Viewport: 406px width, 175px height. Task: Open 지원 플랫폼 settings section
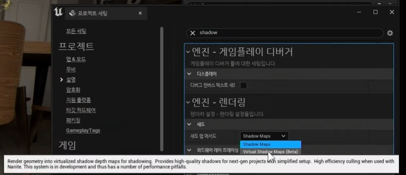pyautogui.click(x=79, y=100)
